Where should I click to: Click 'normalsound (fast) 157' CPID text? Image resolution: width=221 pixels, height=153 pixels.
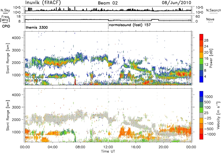coord(130,25)
